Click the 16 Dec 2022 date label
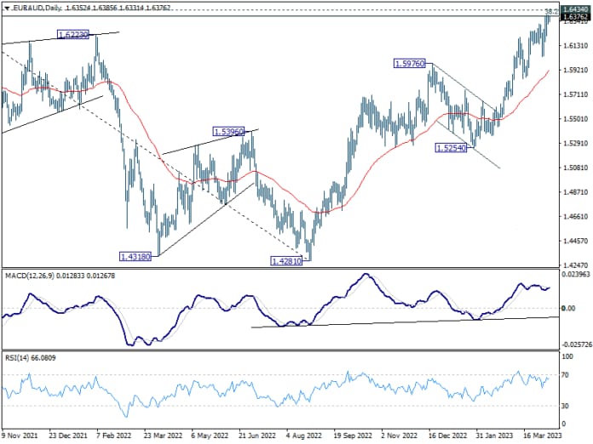The height and width of the screenshot is (444, 593). tap(448, 435)
